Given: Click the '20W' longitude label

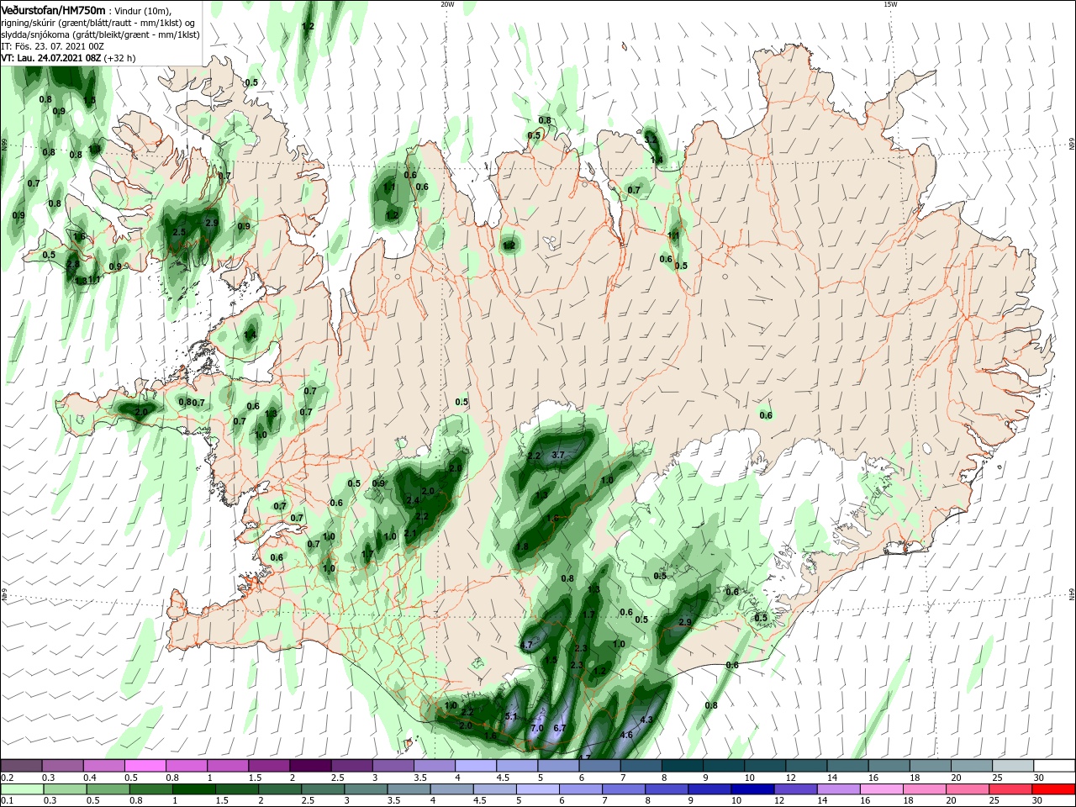Looking at the screenshot, I should [x=447, y=4].
